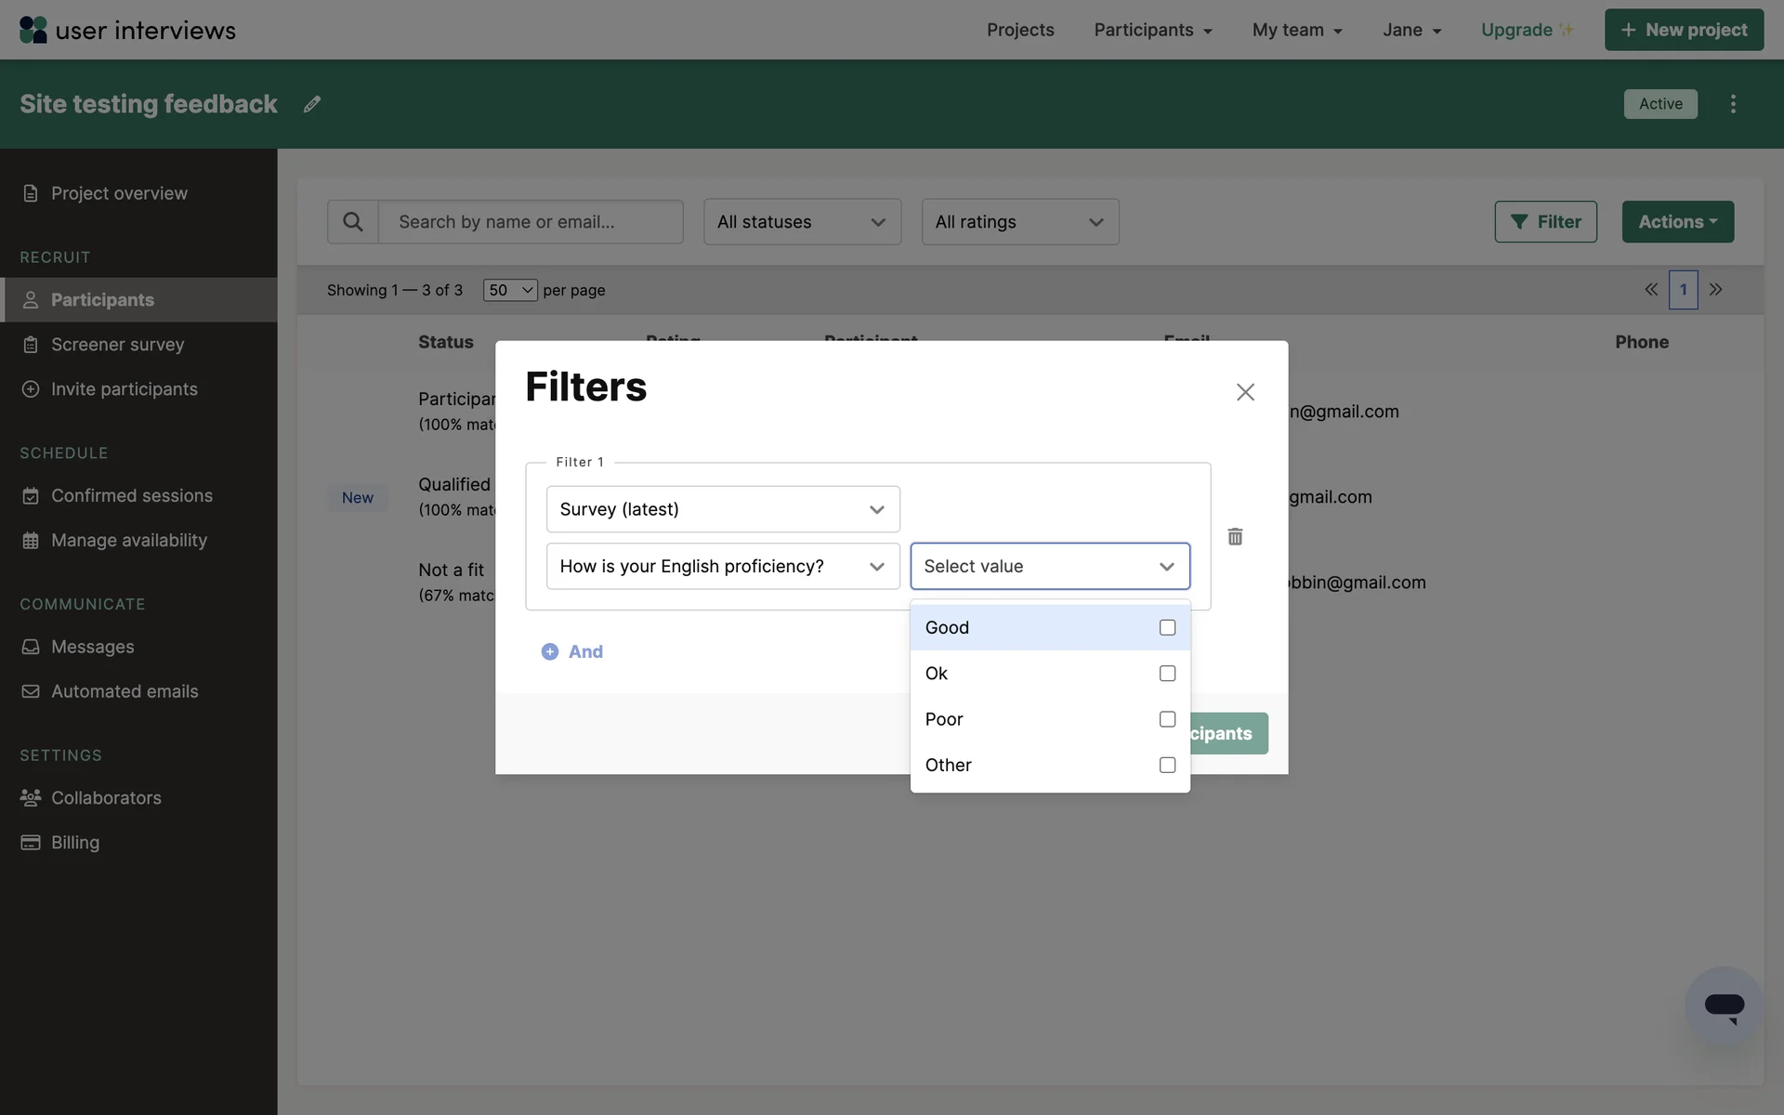Expand the English proficiency question dropdown
The height and width of the screenshot is (1115, 1784).
pyautogui.click(x=722, y=566)
